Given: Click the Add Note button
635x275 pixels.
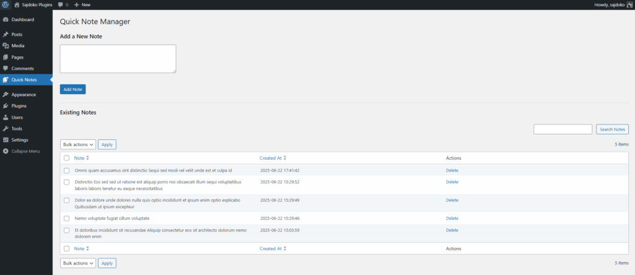Looking at the screenshot, I should click(x=73, y=89).
